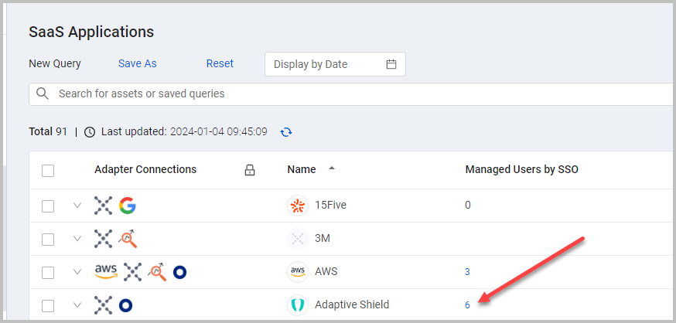Image resolution: width=676 pixels, height=323 pixels.
Task: Click the magnifier adapter icon in 3M row
Action: 128,239
